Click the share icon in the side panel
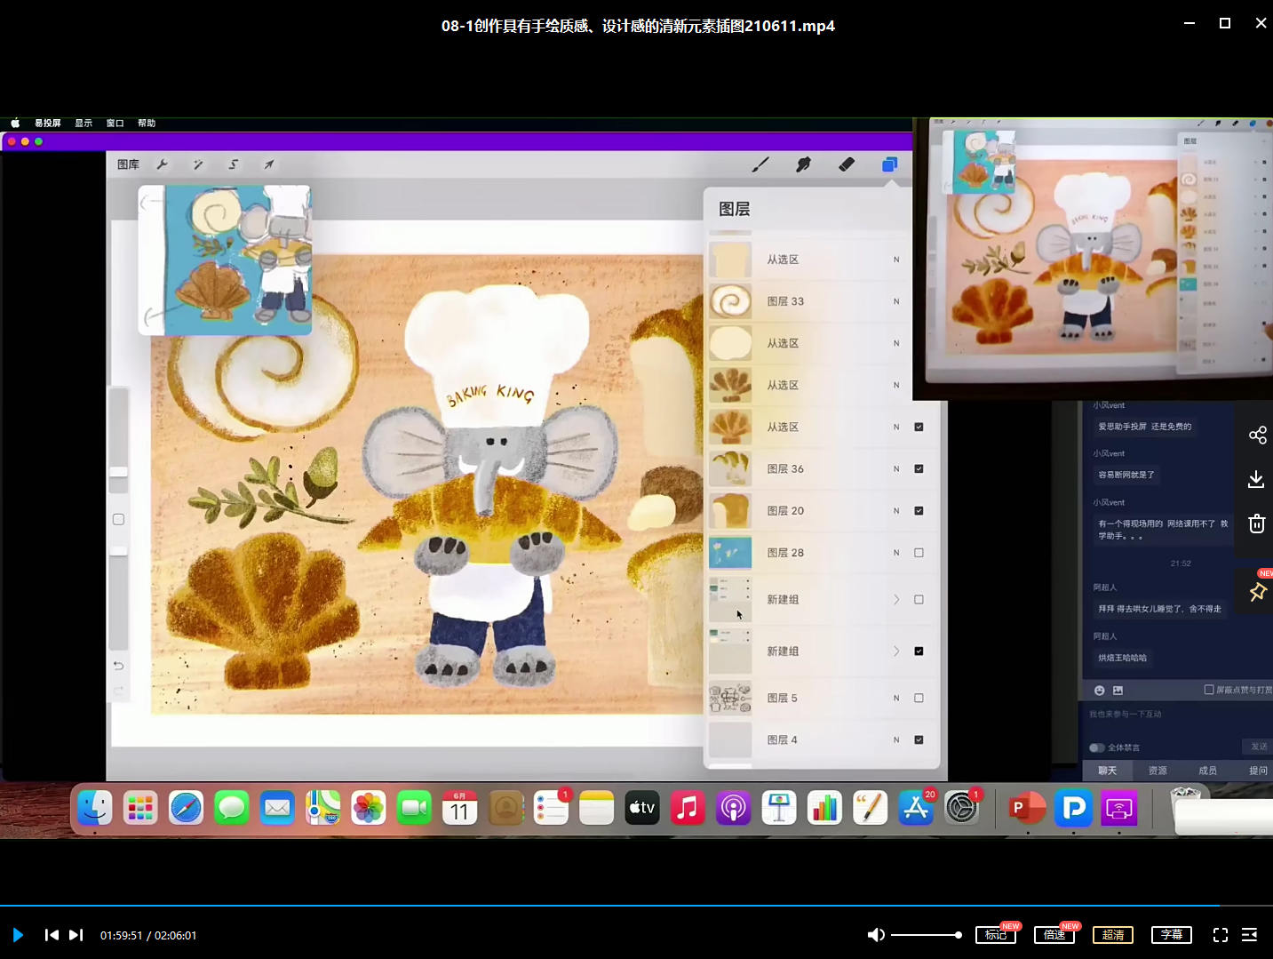Image resolution: width=1273 pixels, height=959 pixels. pos(1257,435)
